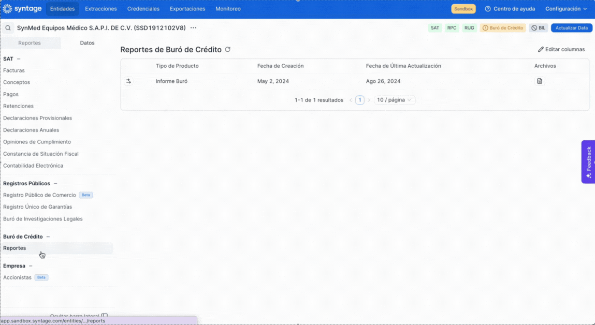Click the Sandbox badge

pos(463,9)
